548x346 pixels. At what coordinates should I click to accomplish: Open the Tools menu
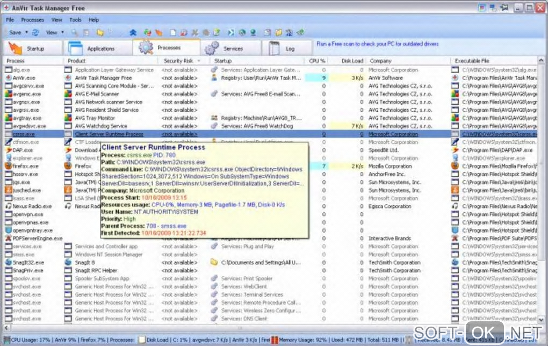coord(75,20)
